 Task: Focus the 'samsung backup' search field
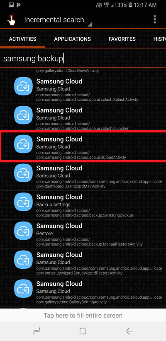click(83, 58)
